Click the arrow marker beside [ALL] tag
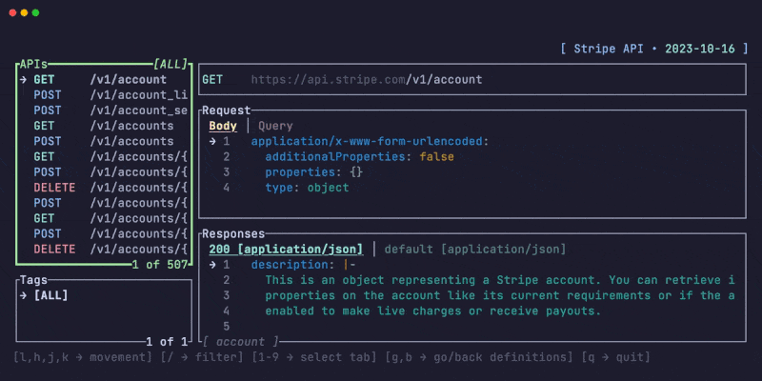Viewport: 762px width, 381px height. (23, 295)
